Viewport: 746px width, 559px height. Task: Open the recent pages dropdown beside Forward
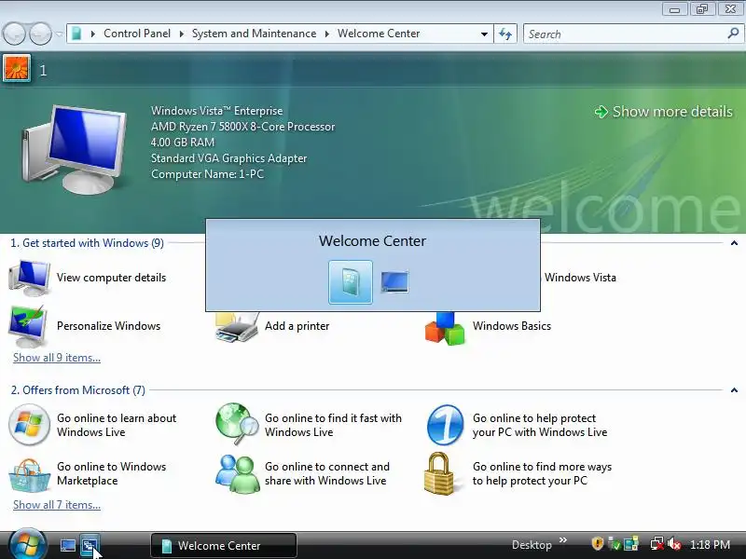[x=59, y=34]
